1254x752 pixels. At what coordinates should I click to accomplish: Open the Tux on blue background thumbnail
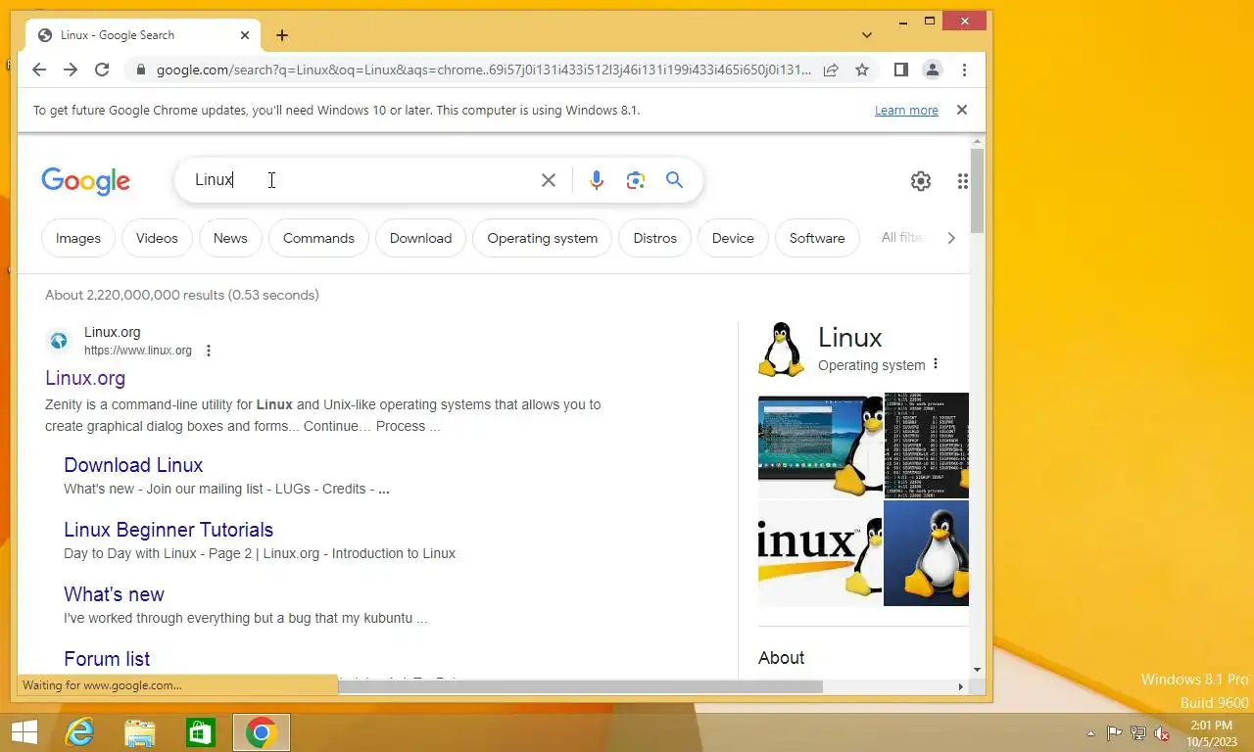click(x=927, y=553)
